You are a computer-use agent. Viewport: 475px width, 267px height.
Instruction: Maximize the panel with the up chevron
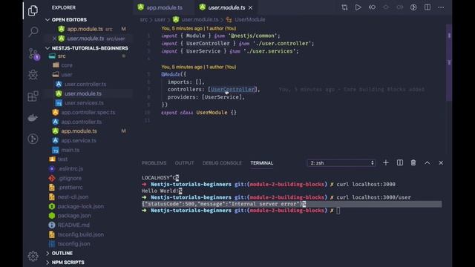pos(427,163)
